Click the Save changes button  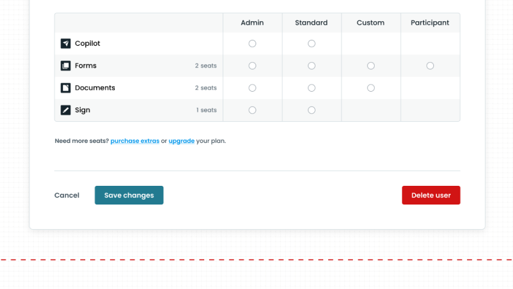(129, 195)
